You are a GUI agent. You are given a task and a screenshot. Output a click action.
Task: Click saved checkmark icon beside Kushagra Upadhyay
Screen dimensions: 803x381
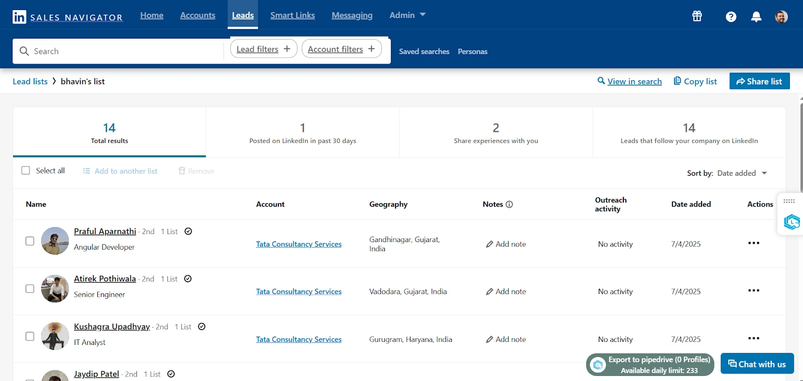click(x=202, y=326)
